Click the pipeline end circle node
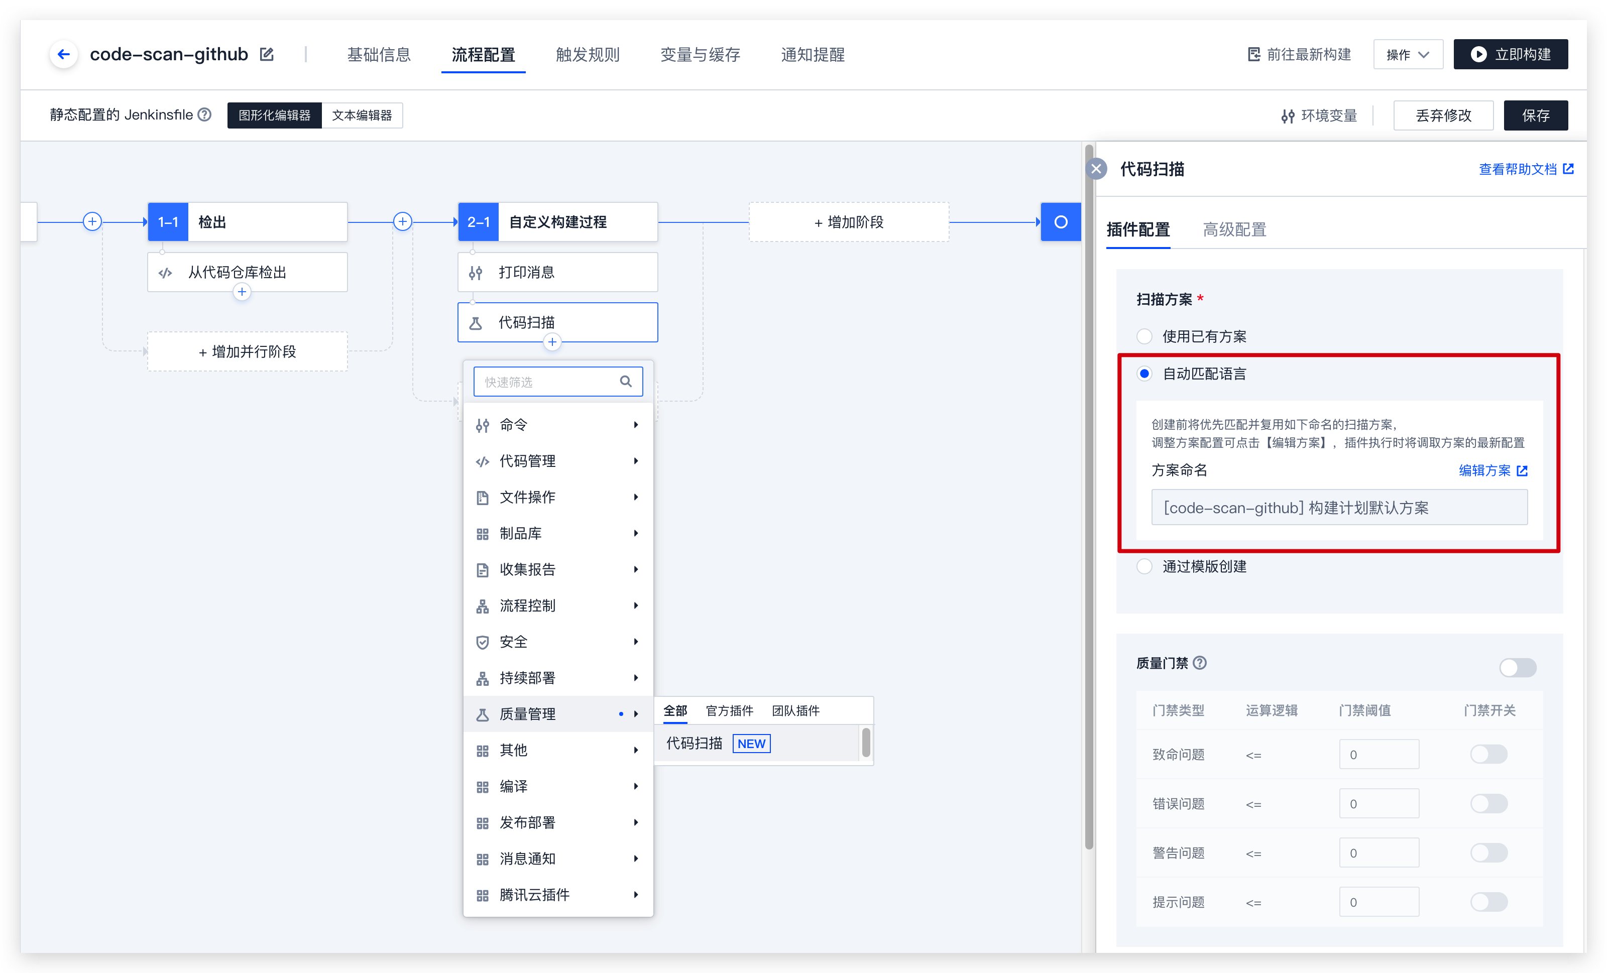1607x973 pixels. pos(1061,222)
